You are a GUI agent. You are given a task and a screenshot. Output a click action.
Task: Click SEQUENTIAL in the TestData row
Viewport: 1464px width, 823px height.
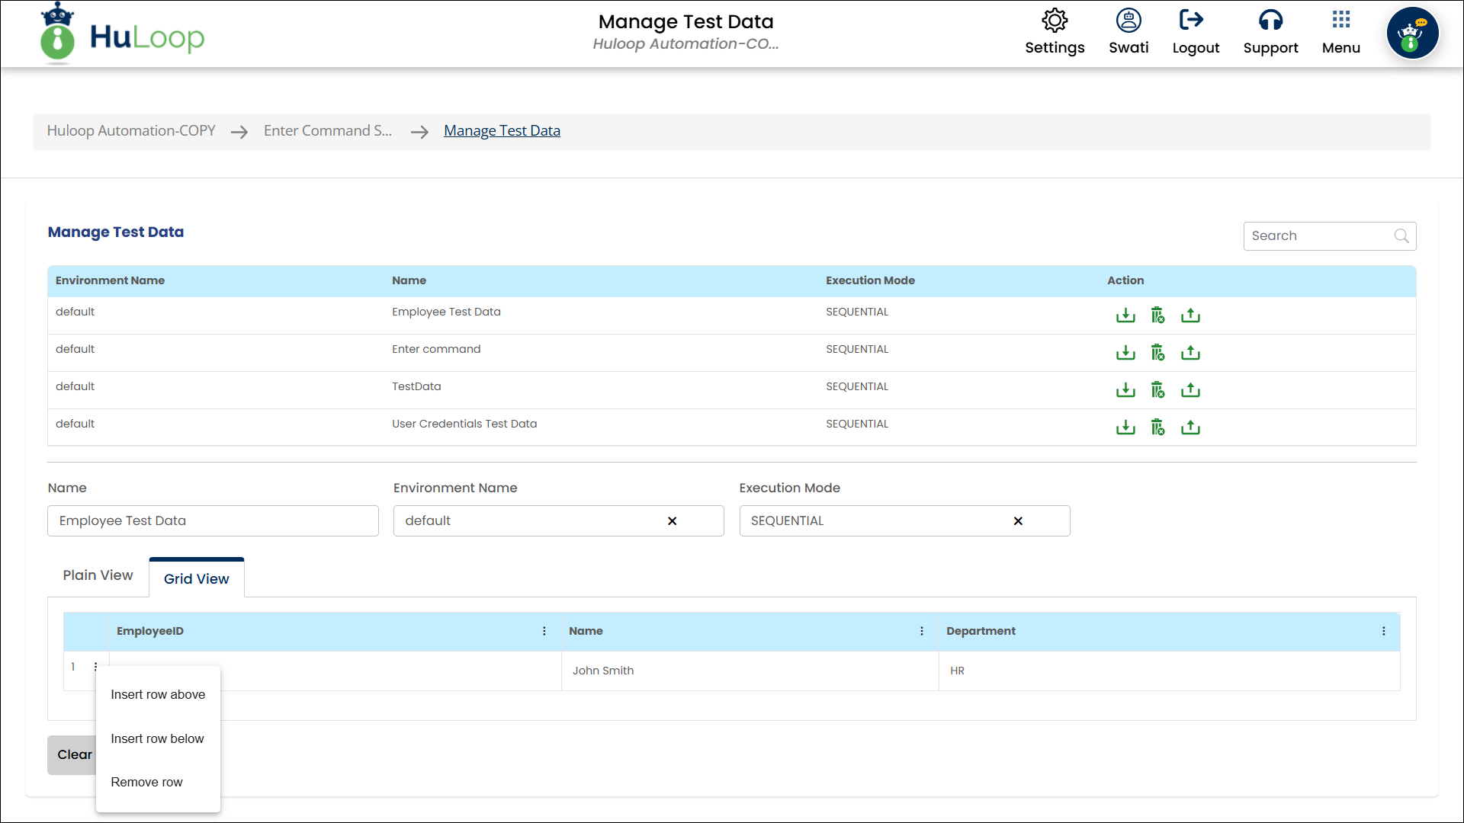pos(857,386)
